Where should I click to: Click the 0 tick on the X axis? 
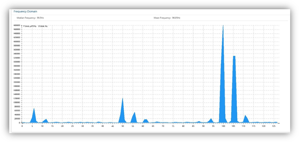click(22, 126)
